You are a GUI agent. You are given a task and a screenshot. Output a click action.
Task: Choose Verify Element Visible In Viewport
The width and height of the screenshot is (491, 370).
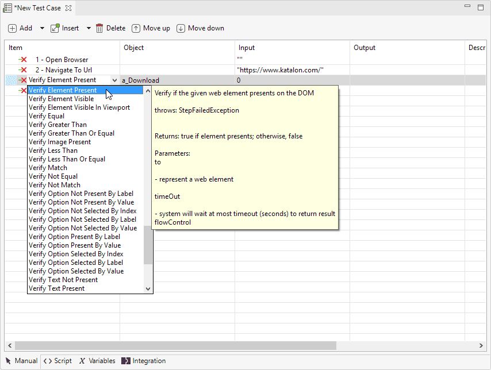pos(86,107)
